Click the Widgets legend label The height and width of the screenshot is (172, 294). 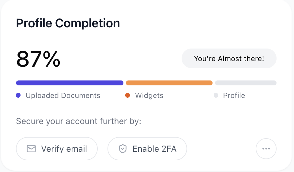click(x=149, y=96)
